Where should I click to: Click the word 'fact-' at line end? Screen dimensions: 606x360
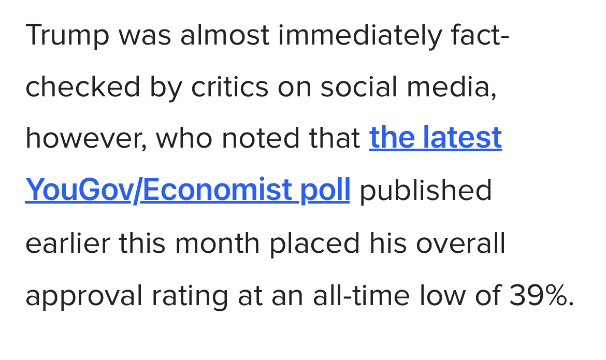pyautogui.click(x=480, y=35)
